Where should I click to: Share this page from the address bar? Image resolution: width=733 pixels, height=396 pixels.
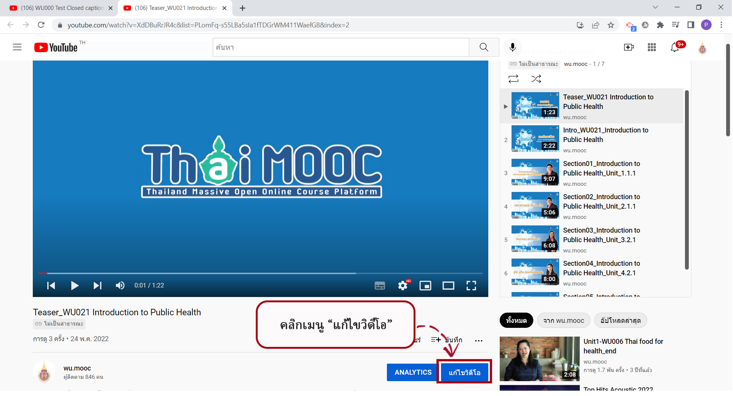pyautogui.click(x=595, y=25)
